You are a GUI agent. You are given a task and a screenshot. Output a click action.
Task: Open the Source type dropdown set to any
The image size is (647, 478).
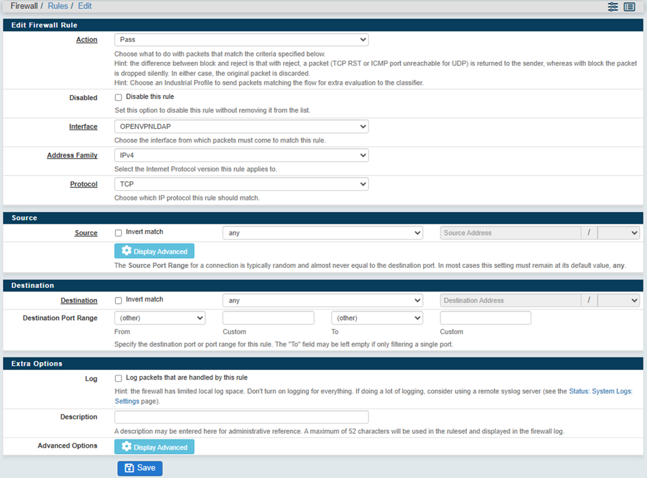[322, 233]
